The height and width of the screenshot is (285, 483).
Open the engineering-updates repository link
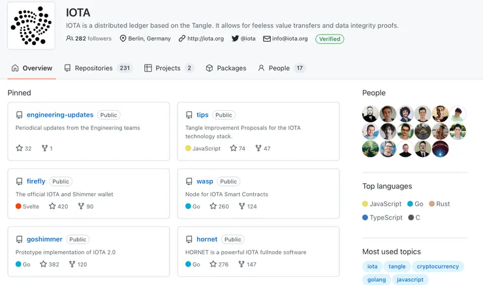tap(60, 115)
